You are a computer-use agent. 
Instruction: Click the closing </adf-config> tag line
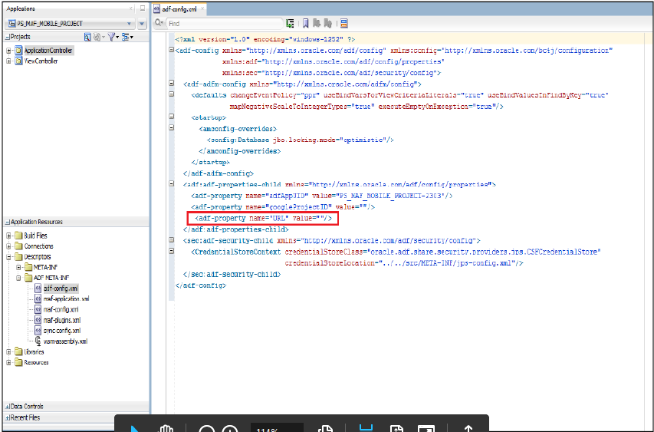pos(201,285)
